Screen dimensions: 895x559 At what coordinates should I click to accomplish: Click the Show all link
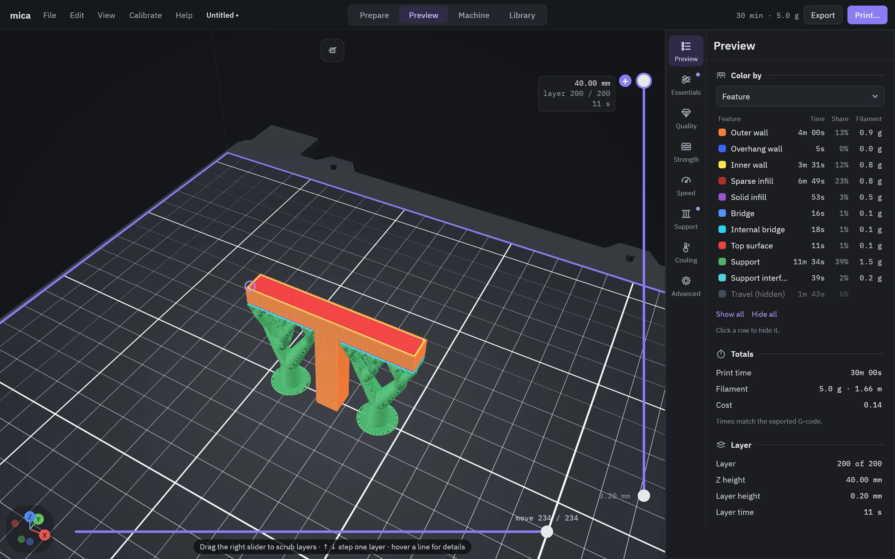(x=730, y=314)
